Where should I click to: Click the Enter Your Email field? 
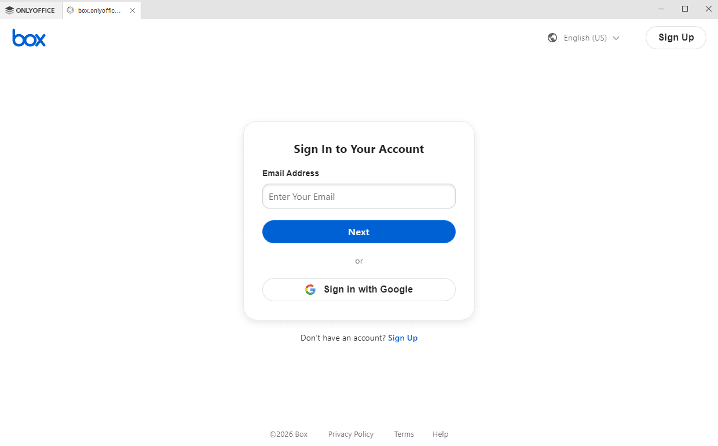click(358, 196)
